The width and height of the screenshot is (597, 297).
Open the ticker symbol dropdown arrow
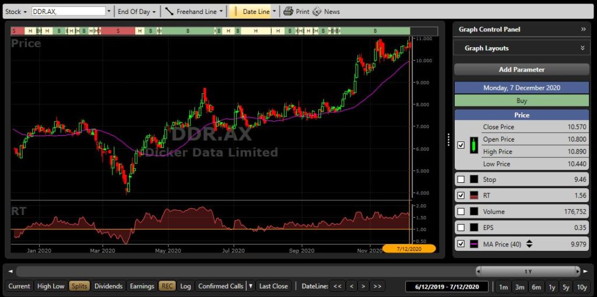109,12
